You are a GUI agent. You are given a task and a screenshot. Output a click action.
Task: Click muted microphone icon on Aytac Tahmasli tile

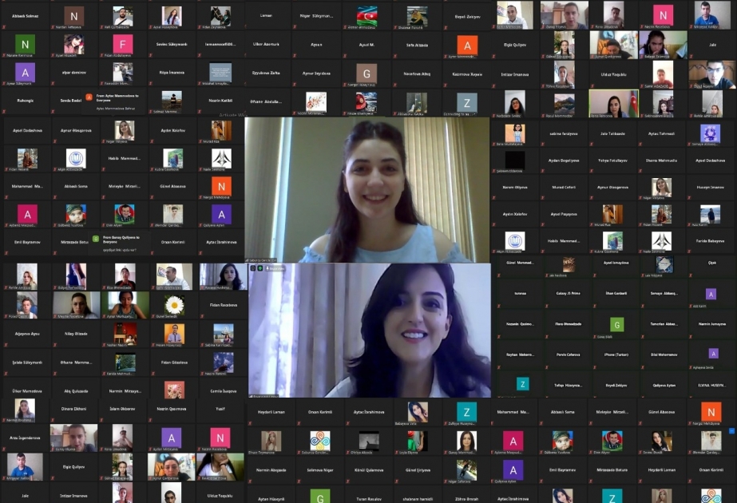(x=640, y=145)
